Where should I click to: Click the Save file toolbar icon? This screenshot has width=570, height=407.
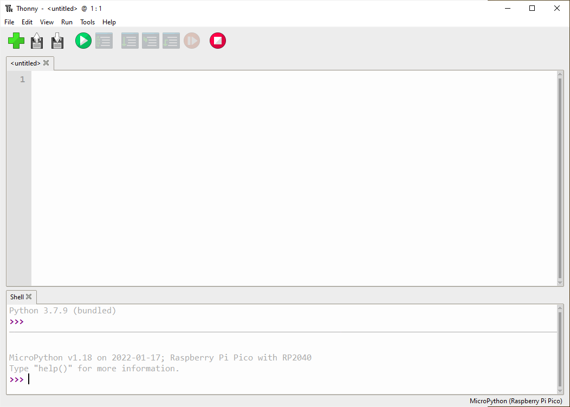click(x=57, y=41)
